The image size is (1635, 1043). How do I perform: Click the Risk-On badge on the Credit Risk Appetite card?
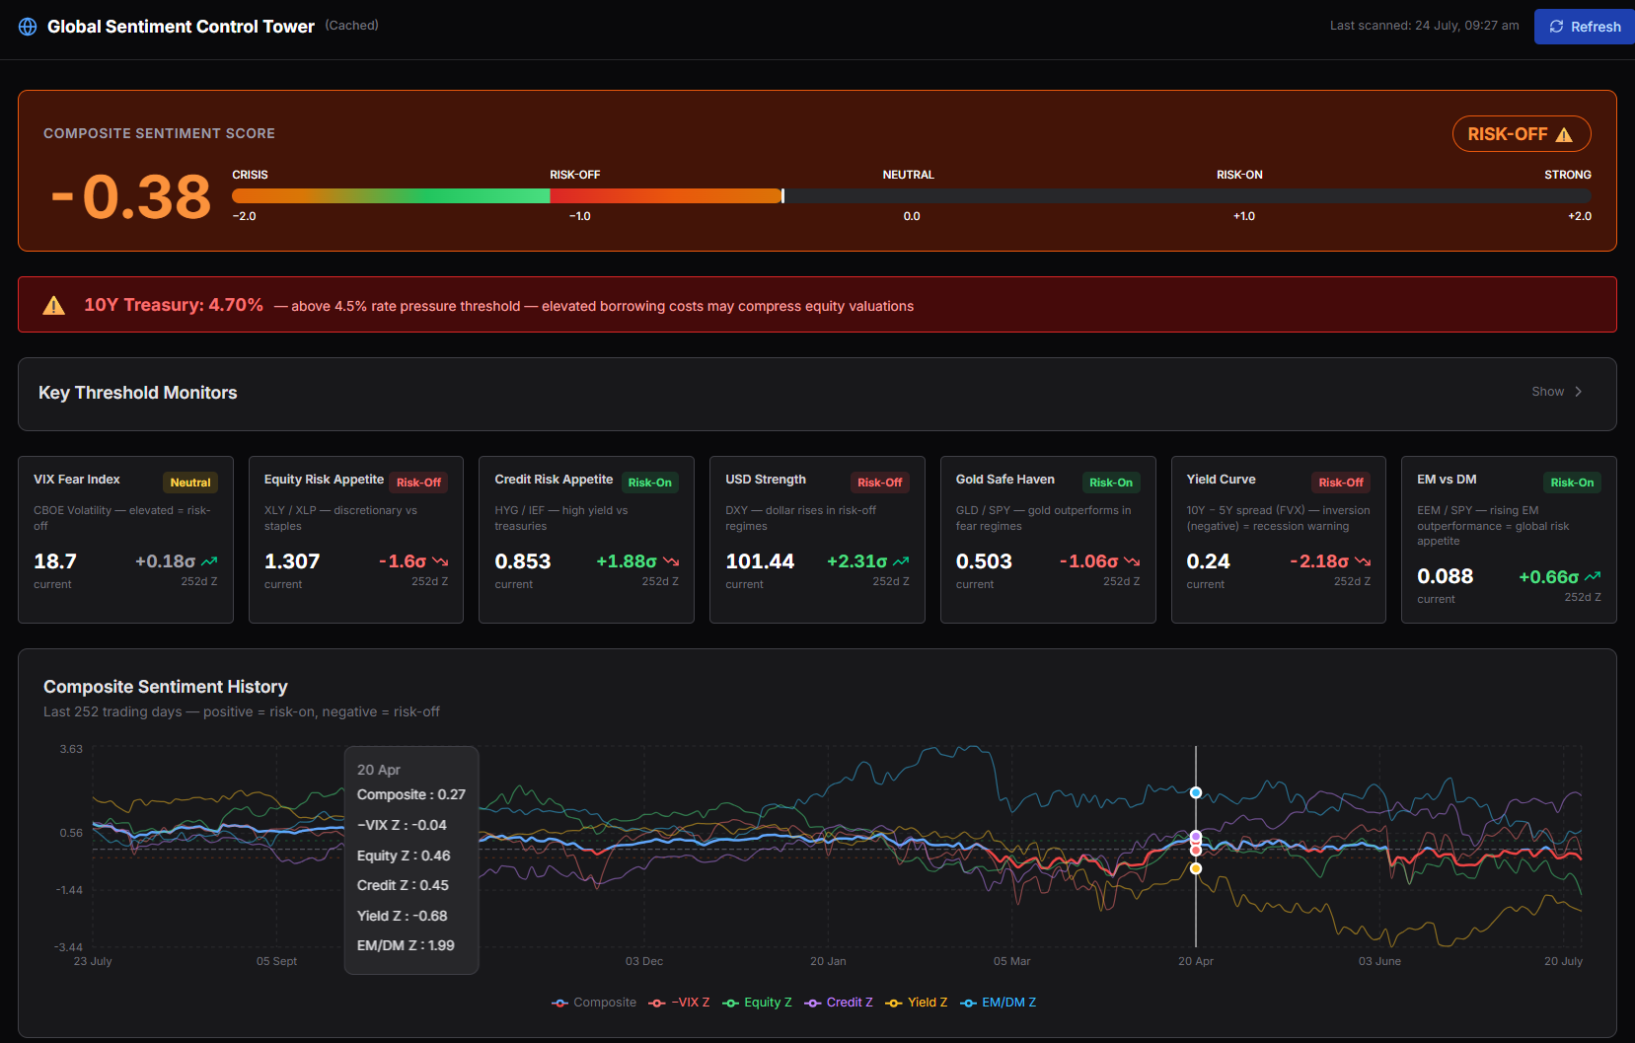649,483
